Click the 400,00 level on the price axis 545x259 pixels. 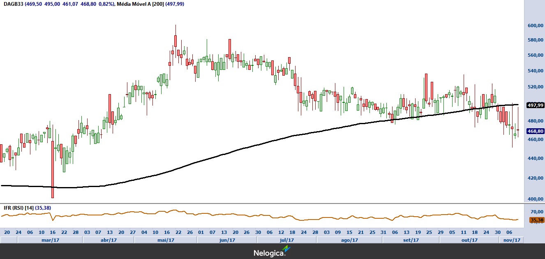pos(536,199)
